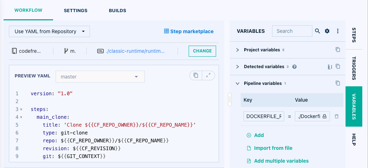The width and height of the screenshot is (368, 168).
Task: Open the variables kebab menu
Action: pyautogui.click(x=337, y=31)
